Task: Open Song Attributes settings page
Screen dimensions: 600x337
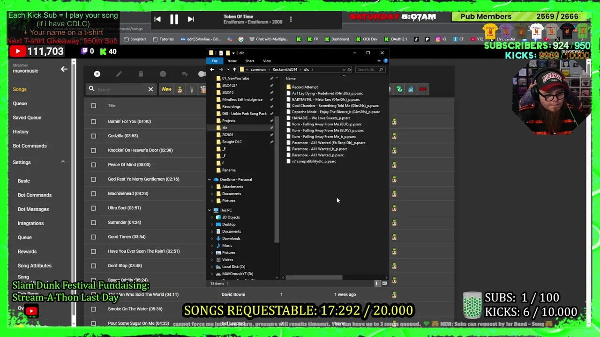Action: [x=35, y=266]
